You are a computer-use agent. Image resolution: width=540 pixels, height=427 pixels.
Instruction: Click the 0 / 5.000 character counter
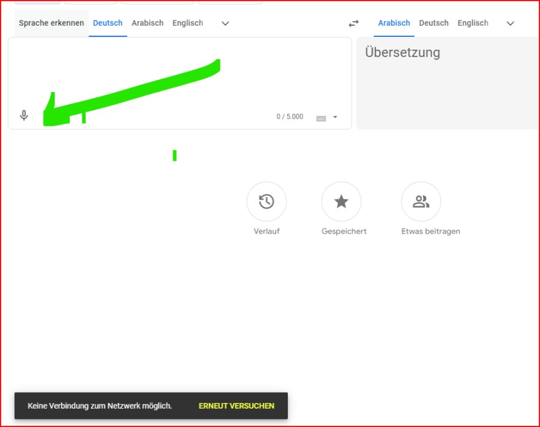[290, 117]
